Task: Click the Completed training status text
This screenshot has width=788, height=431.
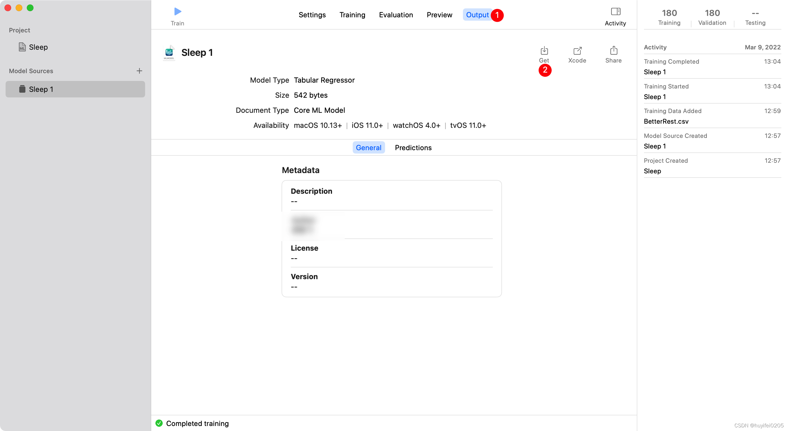Action: click(x=197, y=423)
